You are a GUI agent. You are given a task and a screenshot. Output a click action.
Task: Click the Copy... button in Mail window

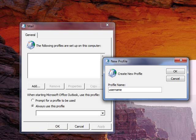[x=95, y=86]
